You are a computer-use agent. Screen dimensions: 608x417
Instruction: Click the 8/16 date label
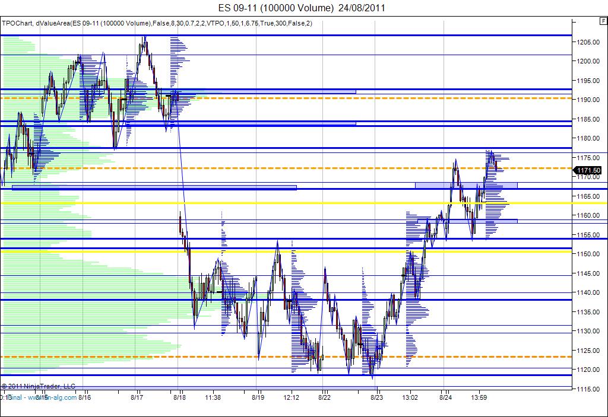[x=84, y=397]
